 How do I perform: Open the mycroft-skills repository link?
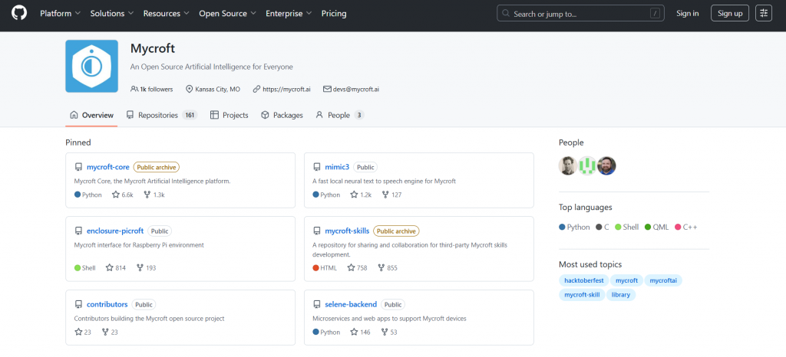[347, 231]
